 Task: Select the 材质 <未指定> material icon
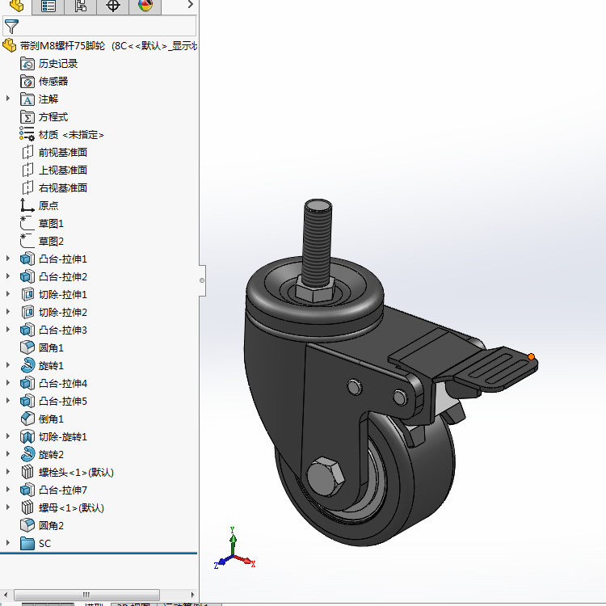coord(27,133)
